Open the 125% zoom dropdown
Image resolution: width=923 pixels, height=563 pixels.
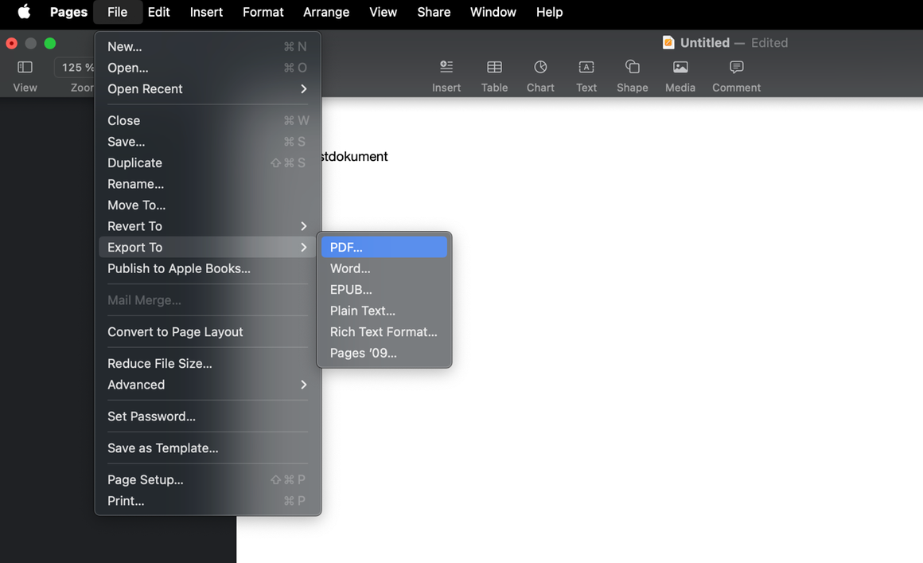click(76, 67)
